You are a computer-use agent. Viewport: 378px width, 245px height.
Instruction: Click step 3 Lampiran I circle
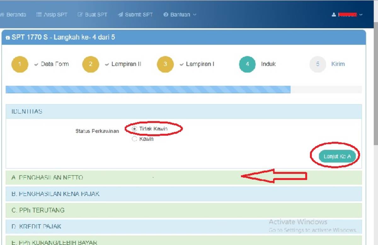coord(165,64)
